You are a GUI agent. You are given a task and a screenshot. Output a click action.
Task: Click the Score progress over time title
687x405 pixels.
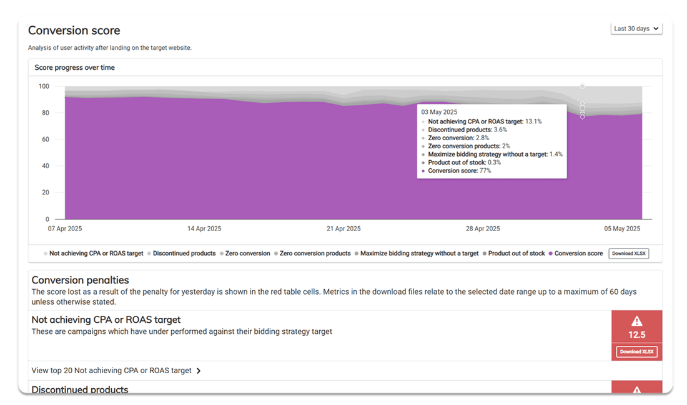tap(74, 68)
